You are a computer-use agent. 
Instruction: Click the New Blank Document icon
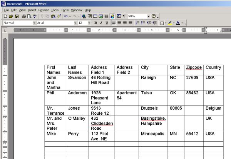6,17
